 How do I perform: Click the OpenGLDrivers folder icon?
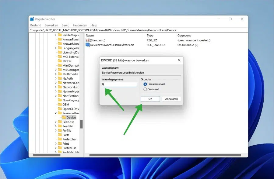pos(60,109)
